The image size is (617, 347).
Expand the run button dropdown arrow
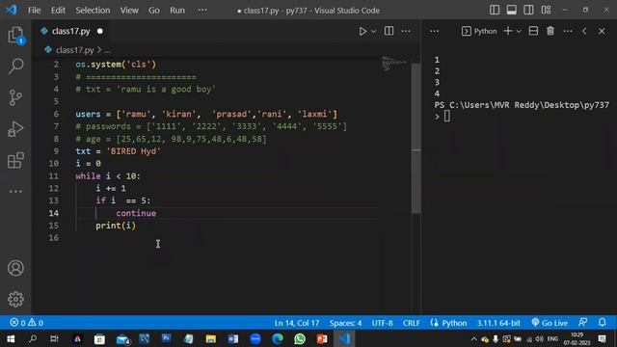pyautogui.click(x=373, y=31)
